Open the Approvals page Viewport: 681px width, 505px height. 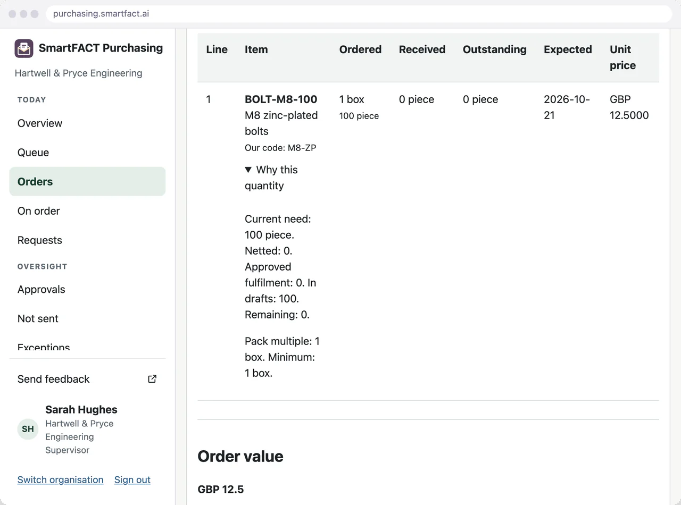coord(87,290)
